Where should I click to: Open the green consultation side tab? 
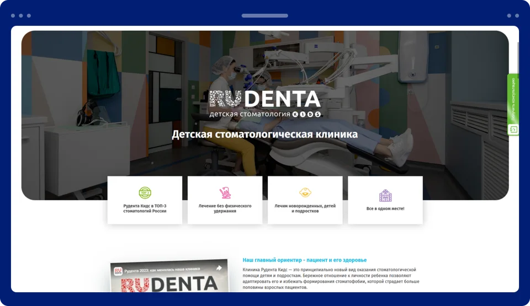coord(513,105)
